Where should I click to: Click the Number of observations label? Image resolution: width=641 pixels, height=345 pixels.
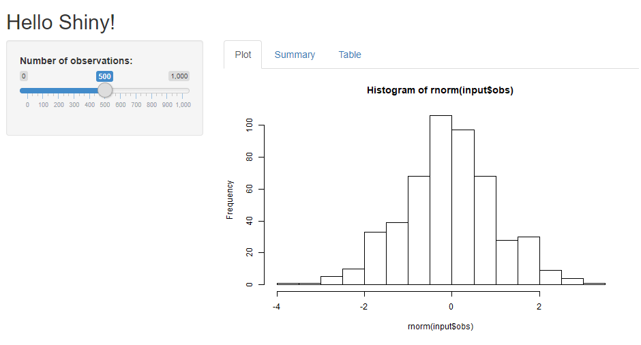point(76,61)
